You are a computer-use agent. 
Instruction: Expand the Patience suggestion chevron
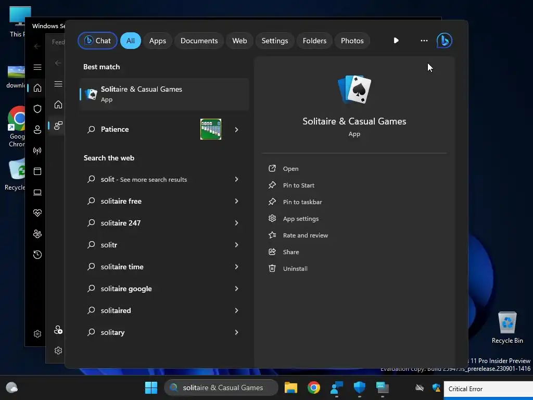(x=237, y=130)
